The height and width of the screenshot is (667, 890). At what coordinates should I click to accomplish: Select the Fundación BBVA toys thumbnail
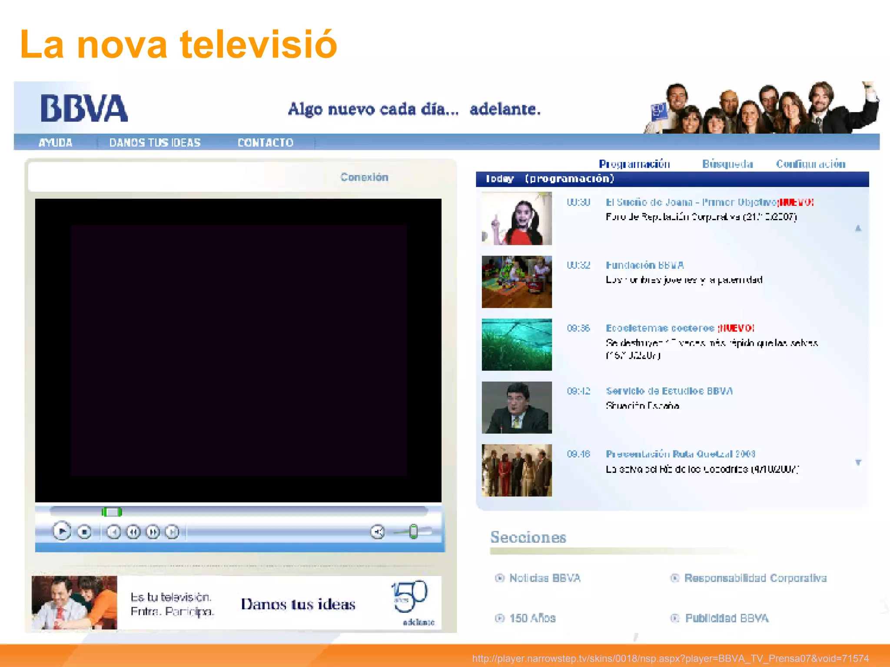(x=517, y=281)
